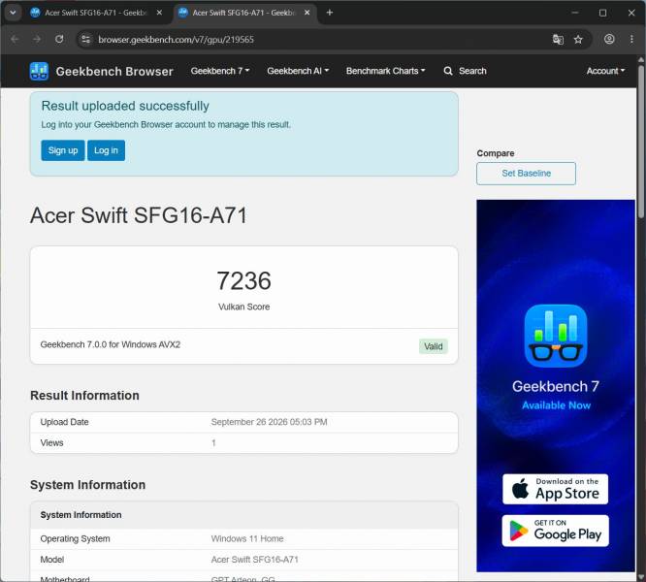Image resolution: width=646 pixels, height=582 pixels.
Task: Open the Account dropdown menu
Action: [x=605, y=71]
